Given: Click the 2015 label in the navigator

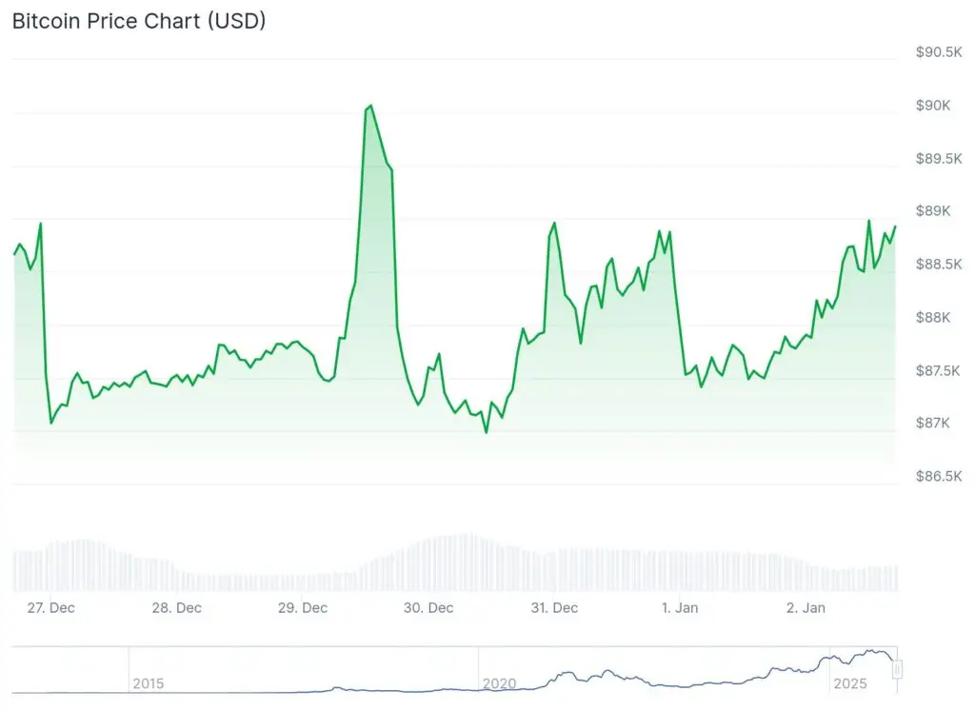Looking at the screenshot, I should (148, 683).
